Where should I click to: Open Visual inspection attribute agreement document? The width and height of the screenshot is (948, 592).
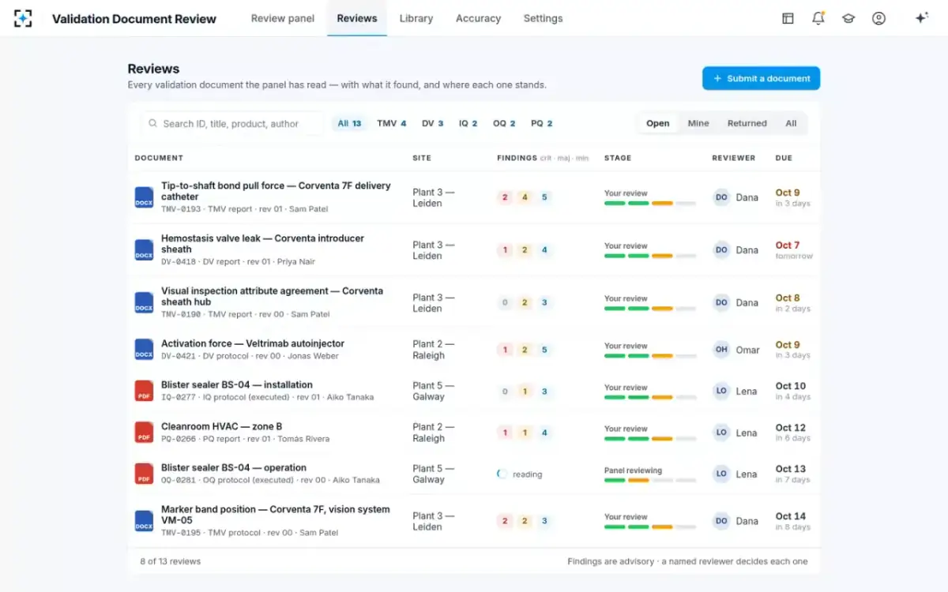pyautogui.click(x=272, y=296)
